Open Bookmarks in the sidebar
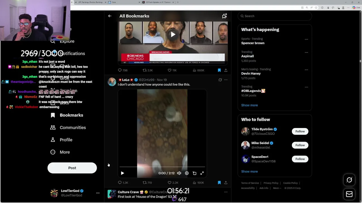 pos(67,115)
